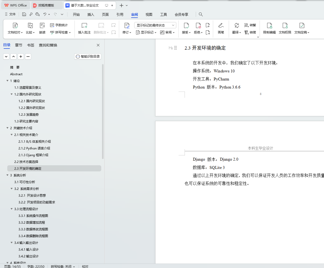This screenshot has height=268, width=324.
Task: Switch to the 书签 navigation tab
Action: [31, 45]
